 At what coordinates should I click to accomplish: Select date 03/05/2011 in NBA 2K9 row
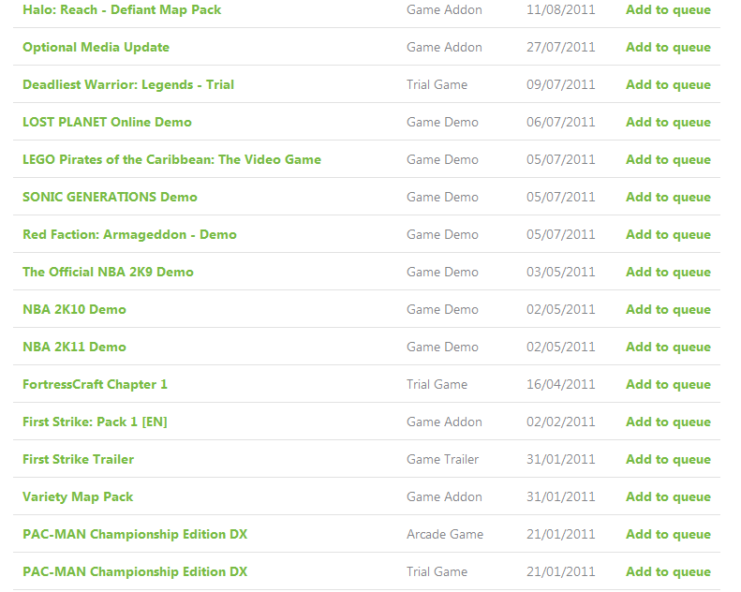(x=561, y=272)
